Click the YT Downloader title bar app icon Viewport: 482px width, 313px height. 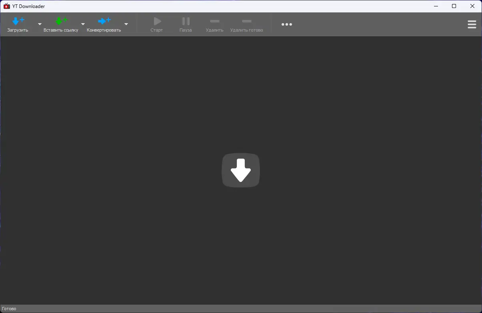(6, 6)
